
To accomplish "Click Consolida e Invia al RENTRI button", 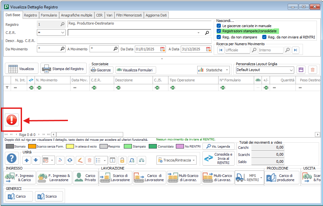I will tap(219, 159).
